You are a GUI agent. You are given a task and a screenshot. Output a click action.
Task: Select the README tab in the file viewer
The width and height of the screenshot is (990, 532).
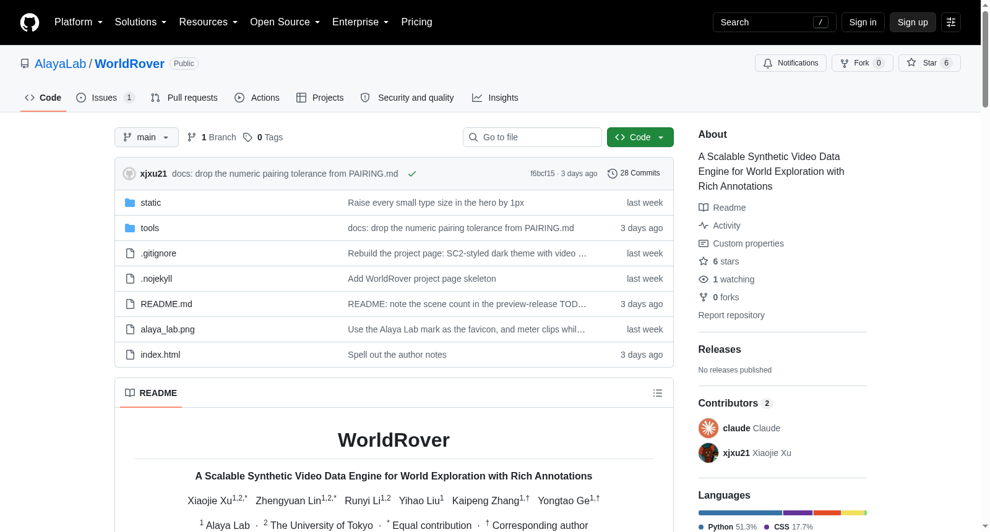click(x=151, y=393)
